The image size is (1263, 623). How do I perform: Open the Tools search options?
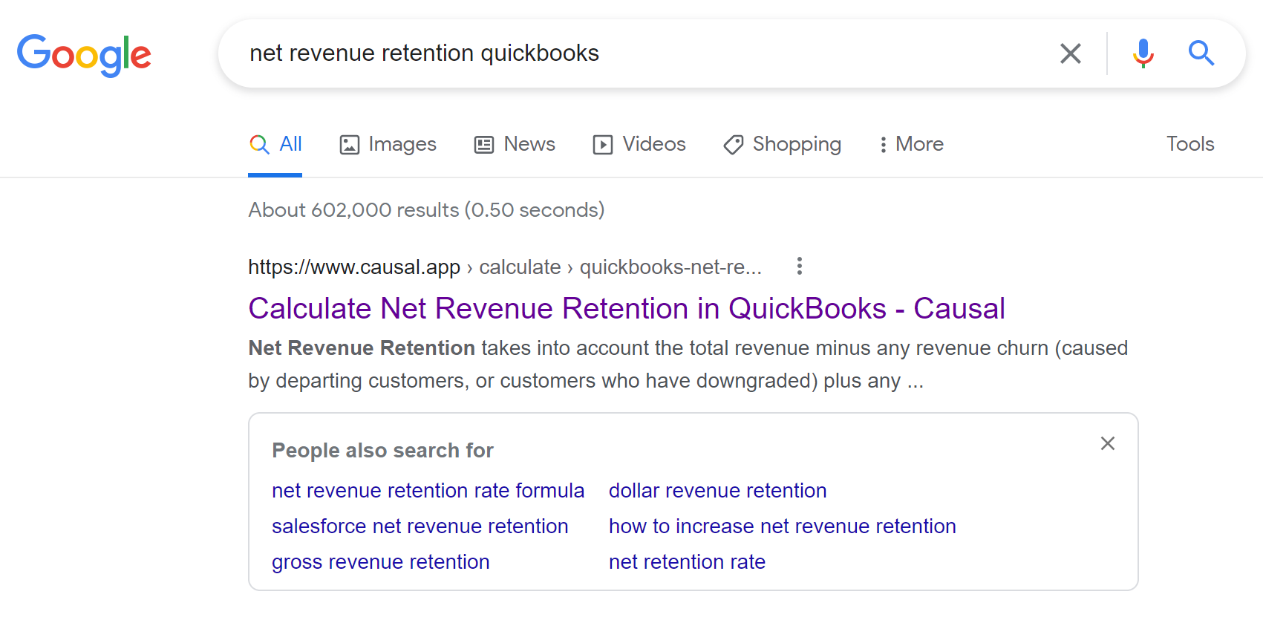(1190, 144)
